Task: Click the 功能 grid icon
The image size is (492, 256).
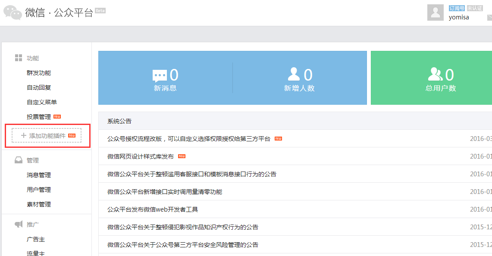Action: 19,58
